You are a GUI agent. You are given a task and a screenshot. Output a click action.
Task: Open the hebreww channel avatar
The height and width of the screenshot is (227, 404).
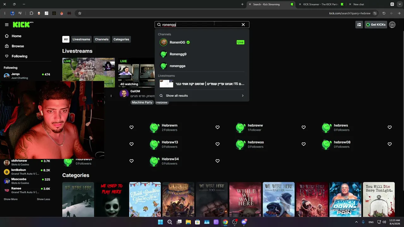[x=241, y=127]
